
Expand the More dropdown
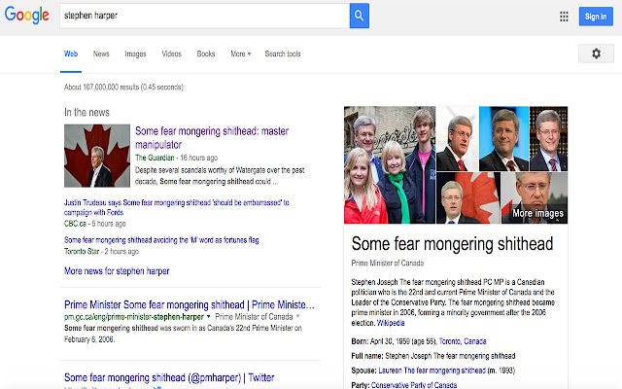point(240,53)
